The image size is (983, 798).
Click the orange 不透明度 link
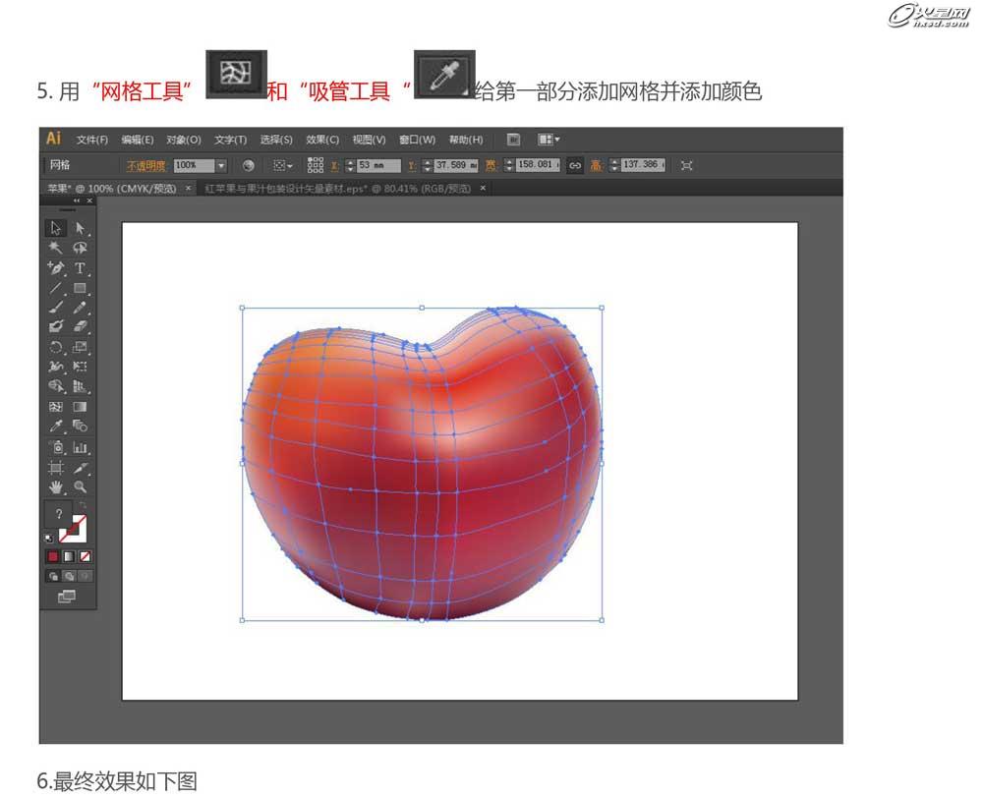147,165
